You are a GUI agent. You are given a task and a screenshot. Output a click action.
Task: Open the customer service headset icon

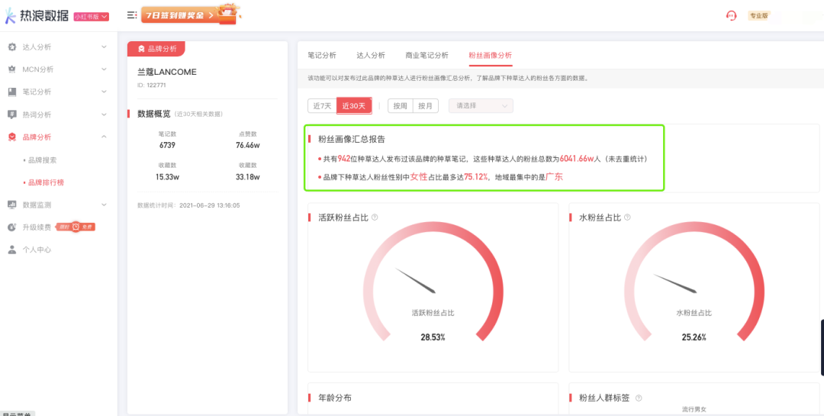(731, 16)
